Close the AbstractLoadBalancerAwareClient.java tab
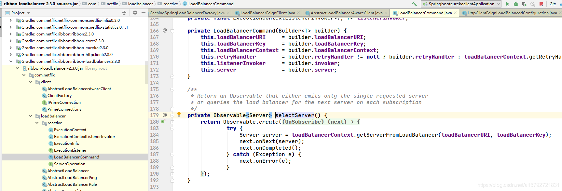The image size is (562, 191). point(386,13)
